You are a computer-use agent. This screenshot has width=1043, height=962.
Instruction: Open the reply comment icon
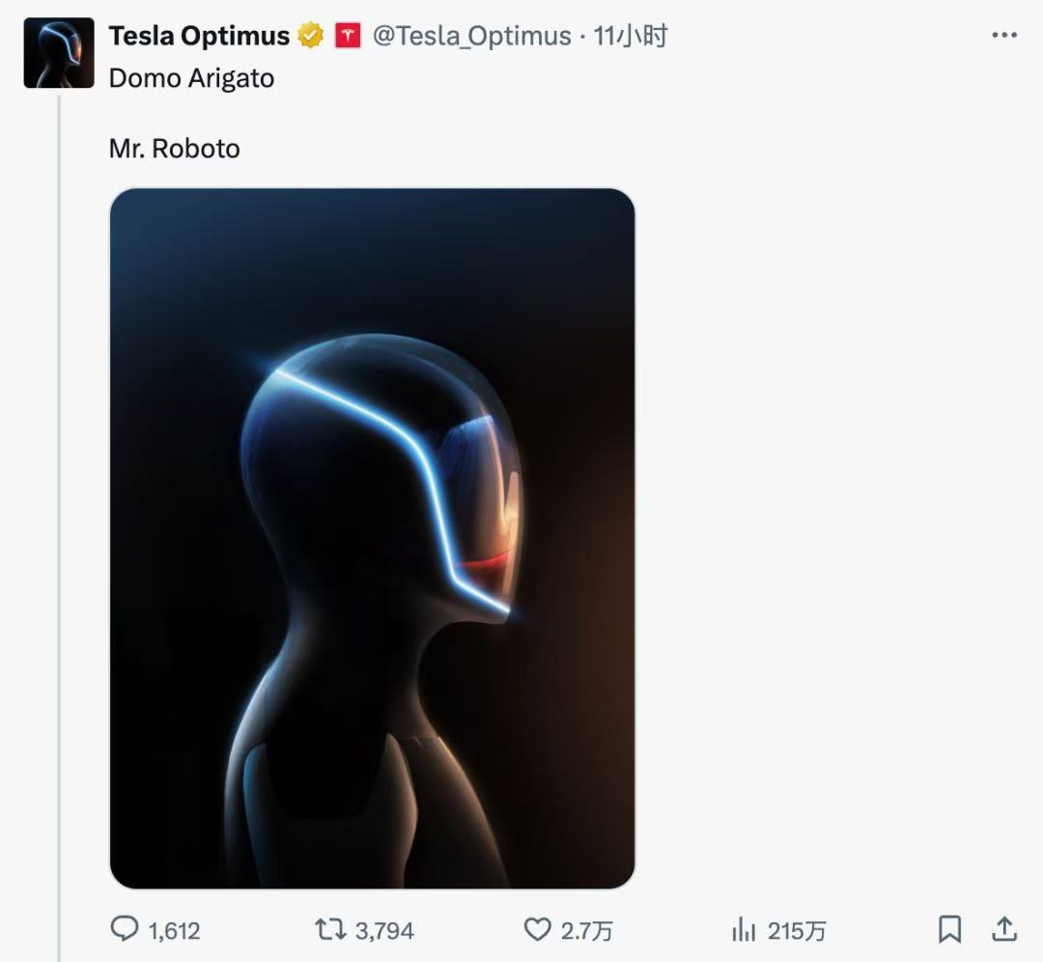pos(125,929)
